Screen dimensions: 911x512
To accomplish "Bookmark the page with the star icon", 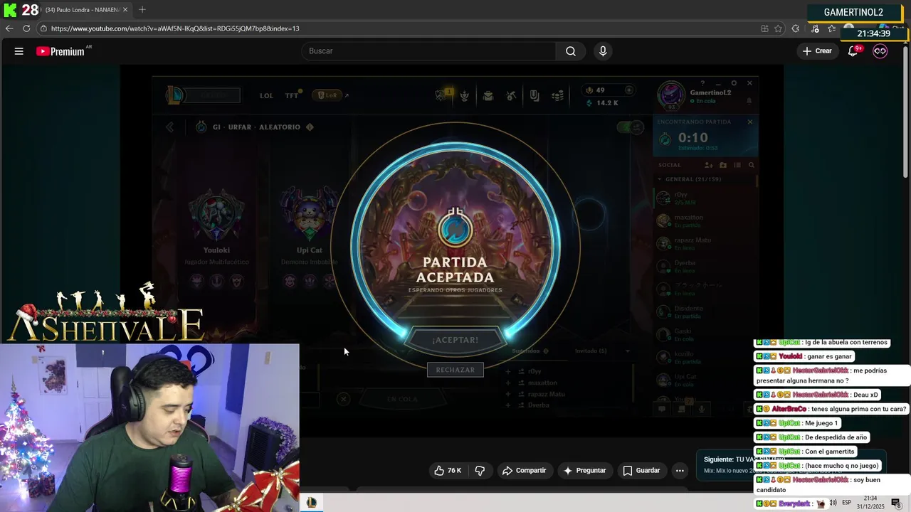I will (778, 28).
